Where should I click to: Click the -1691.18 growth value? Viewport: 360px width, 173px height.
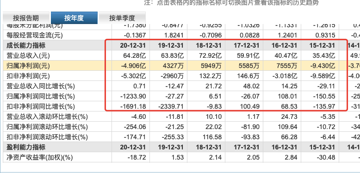(133, 107)
